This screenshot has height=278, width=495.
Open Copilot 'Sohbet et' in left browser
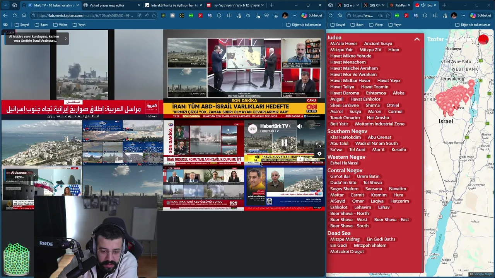[x=312, y=15]
